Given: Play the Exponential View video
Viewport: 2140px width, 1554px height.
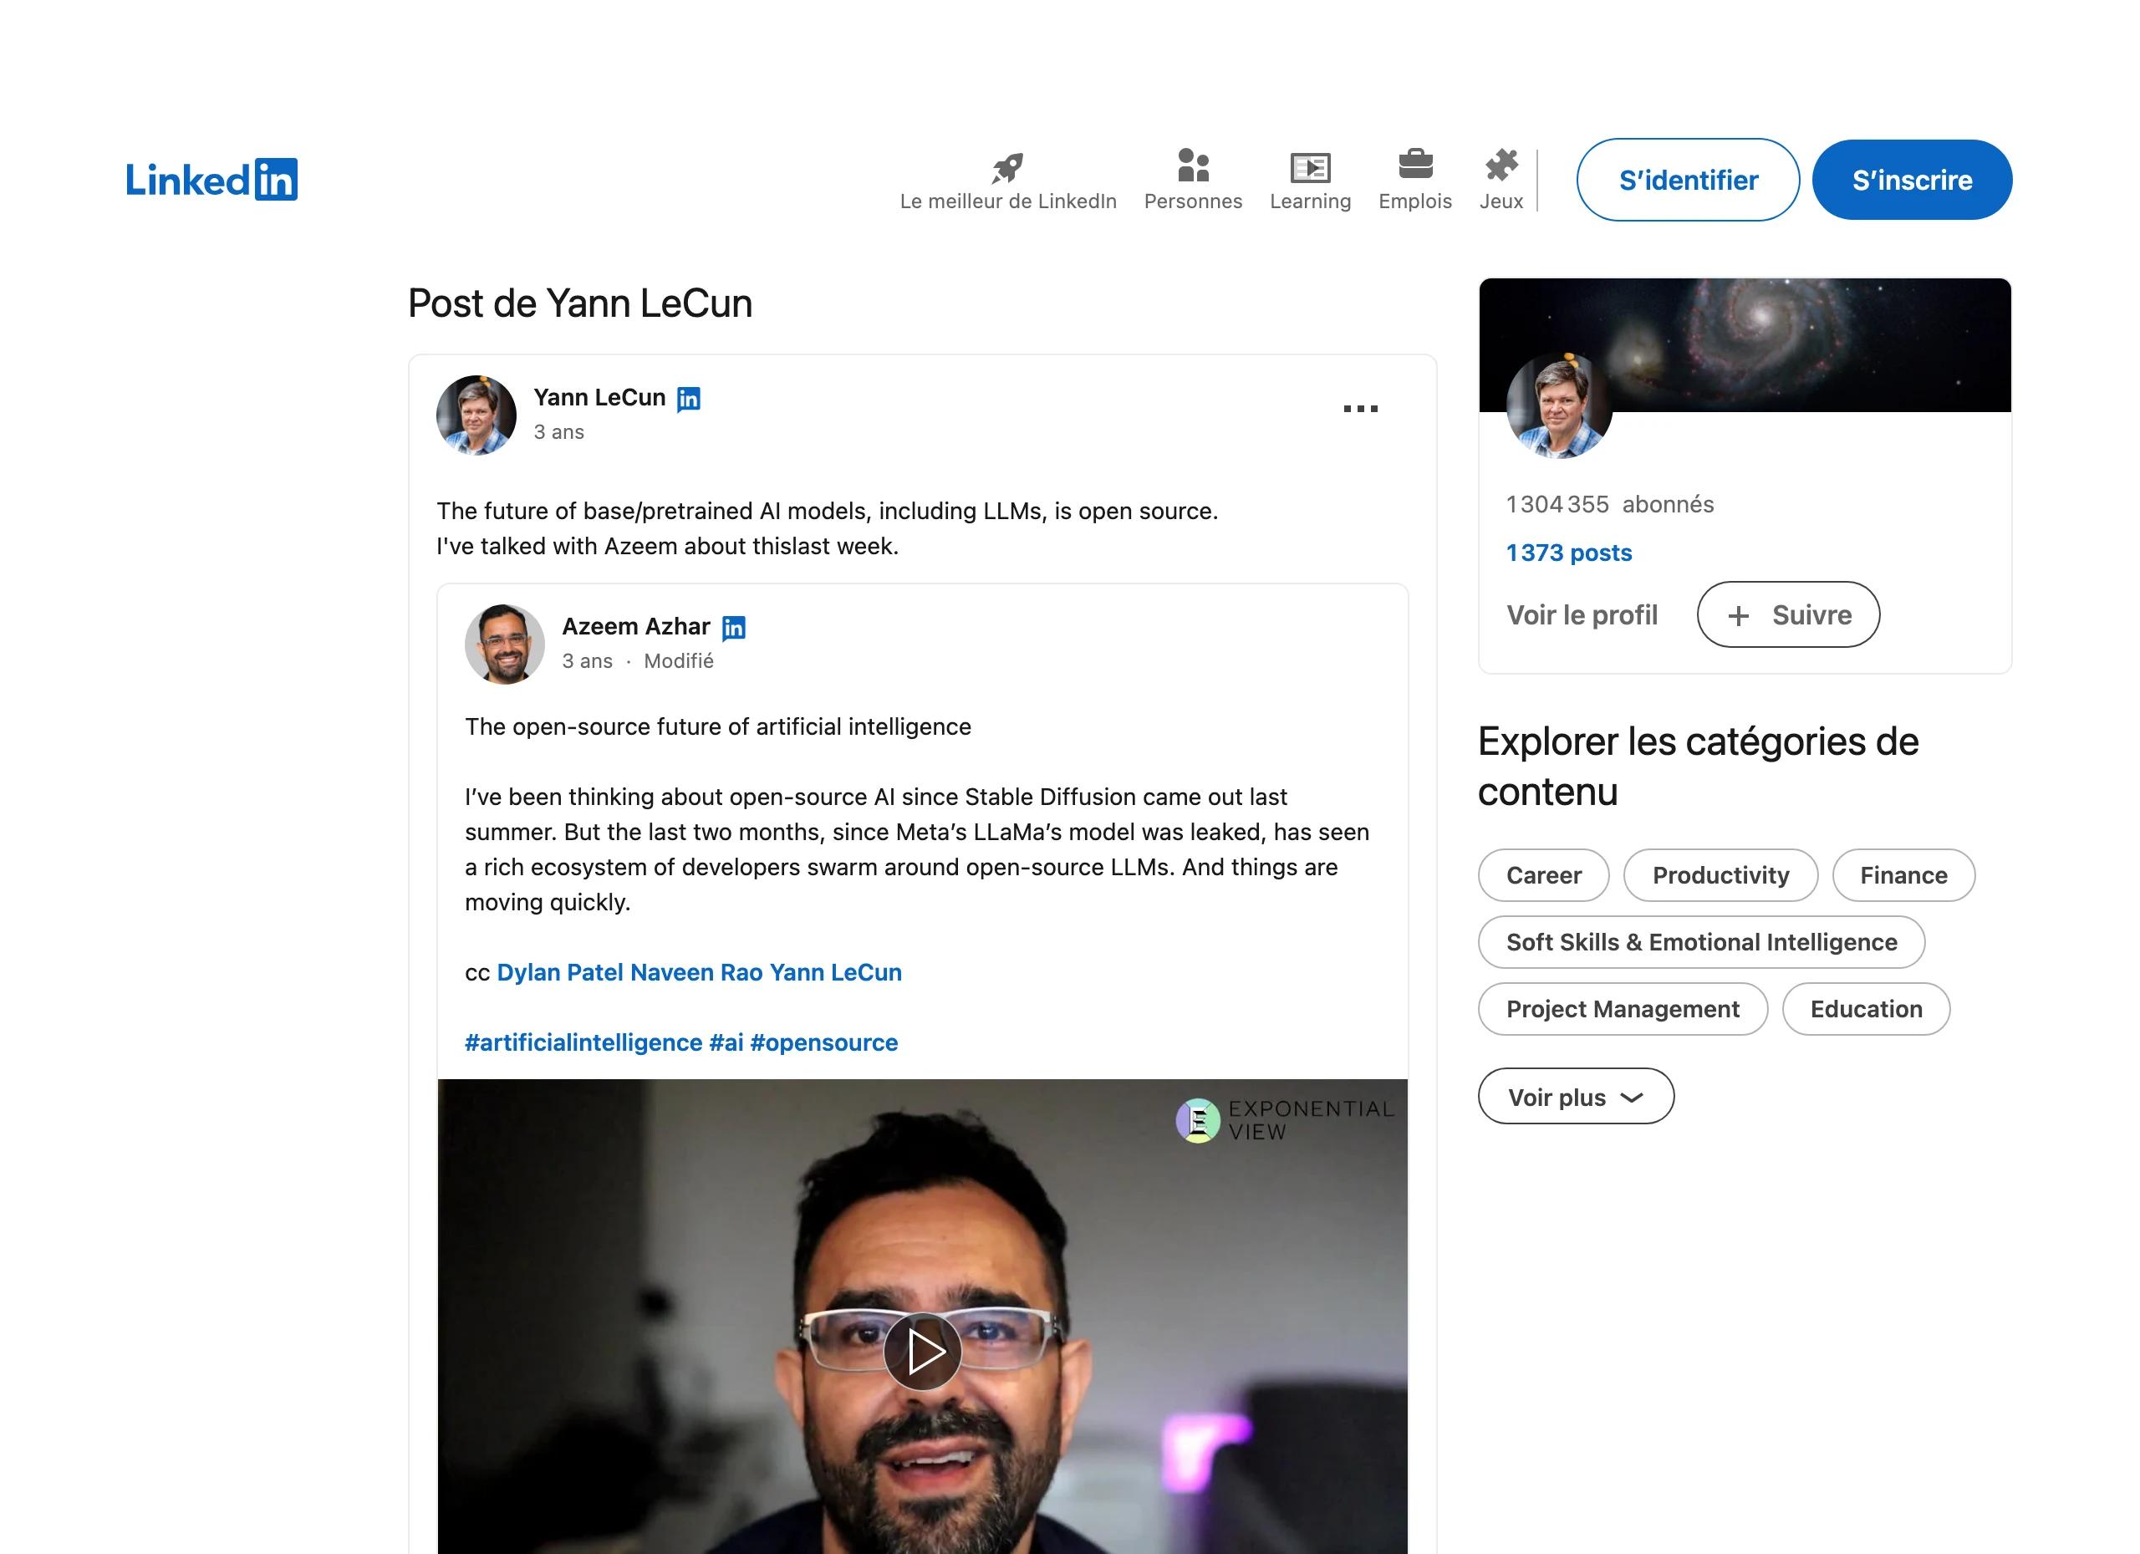Looking at the screenshot, I should [922, 1351].
